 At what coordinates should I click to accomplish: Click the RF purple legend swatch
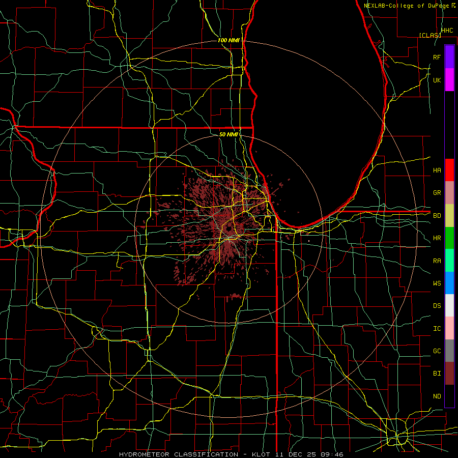[x=449, y=57]
